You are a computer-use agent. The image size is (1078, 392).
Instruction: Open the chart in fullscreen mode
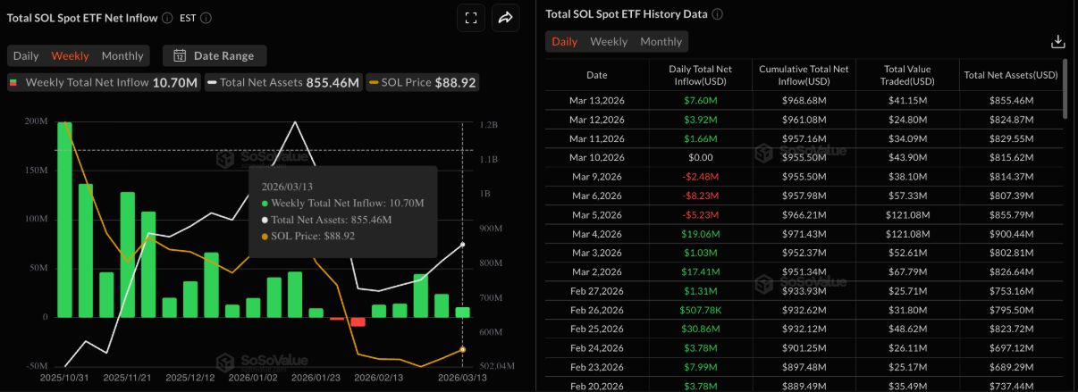pyautogui.click(x=470, y=18)
